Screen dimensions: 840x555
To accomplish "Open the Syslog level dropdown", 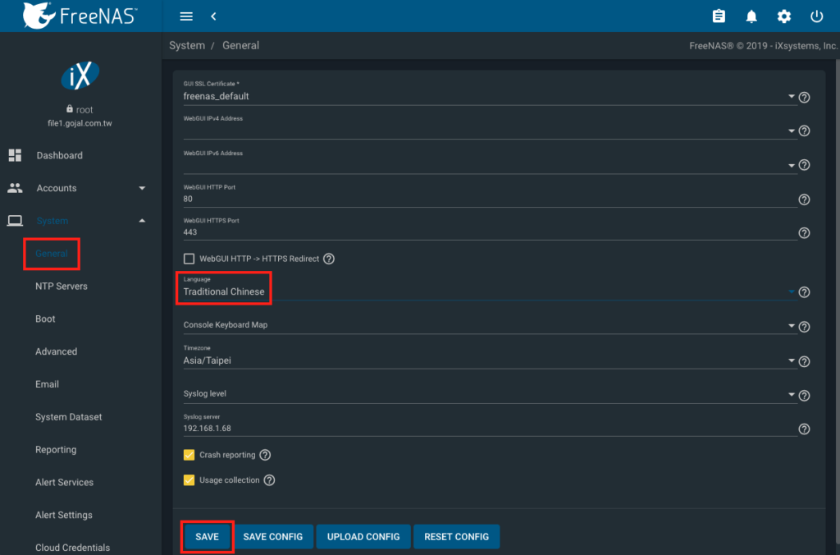I will (489, 393).
